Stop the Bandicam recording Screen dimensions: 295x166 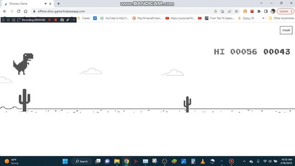(x=56, y=20)
